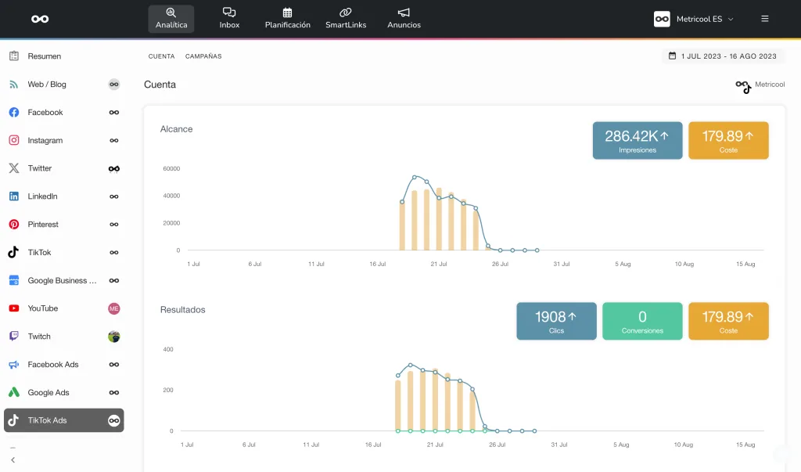Click the Alcance Coste 179.89 card
Screen dimensions: 801x472
pos(728,141)
